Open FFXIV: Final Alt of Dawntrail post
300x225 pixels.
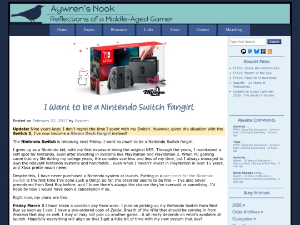254,78
